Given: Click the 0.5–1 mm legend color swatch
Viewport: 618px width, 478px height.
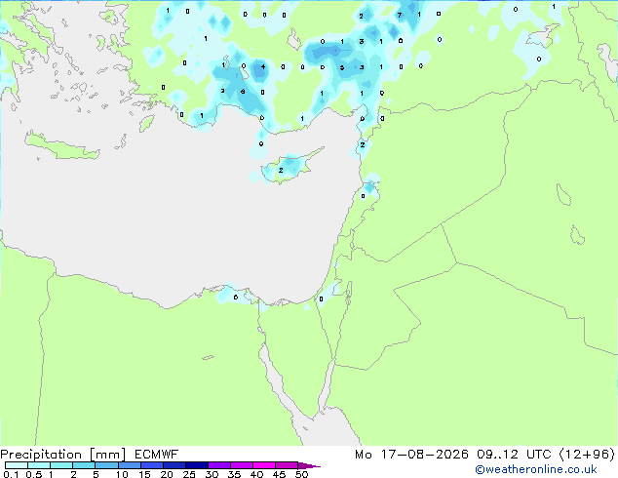Looking at the screenshot, I should [x=39, y=465].
